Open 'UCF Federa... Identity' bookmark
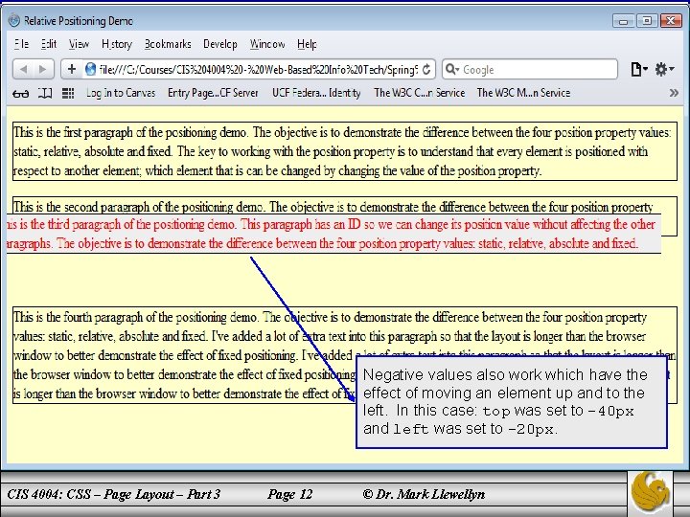Image resolution: width=690 pixels, height=517 pixels. coord(316,93)
